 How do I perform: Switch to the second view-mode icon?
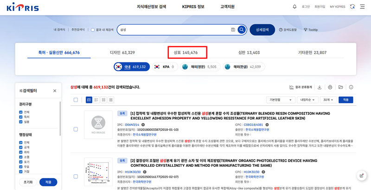[96, 100]
